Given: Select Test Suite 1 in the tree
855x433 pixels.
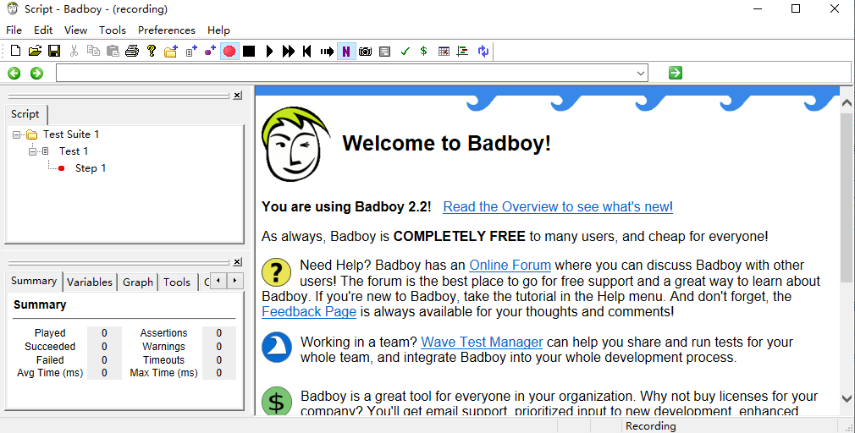Looking at the screenshot, I should click(71, 134).
